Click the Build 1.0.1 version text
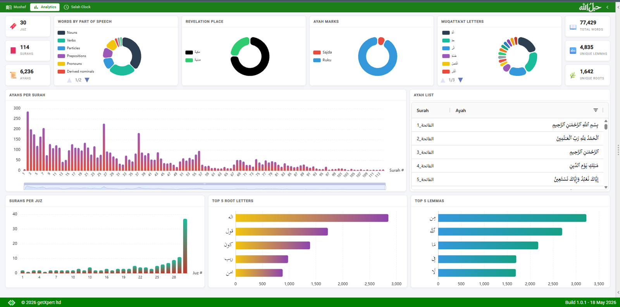This screenshot has height=307, width=620. (x=591, y=302)
